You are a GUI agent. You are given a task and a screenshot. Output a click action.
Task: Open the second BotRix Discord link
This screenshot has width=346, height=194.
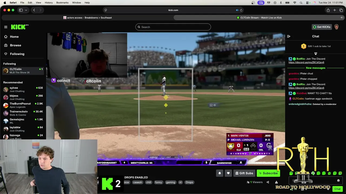coord(306,88)
